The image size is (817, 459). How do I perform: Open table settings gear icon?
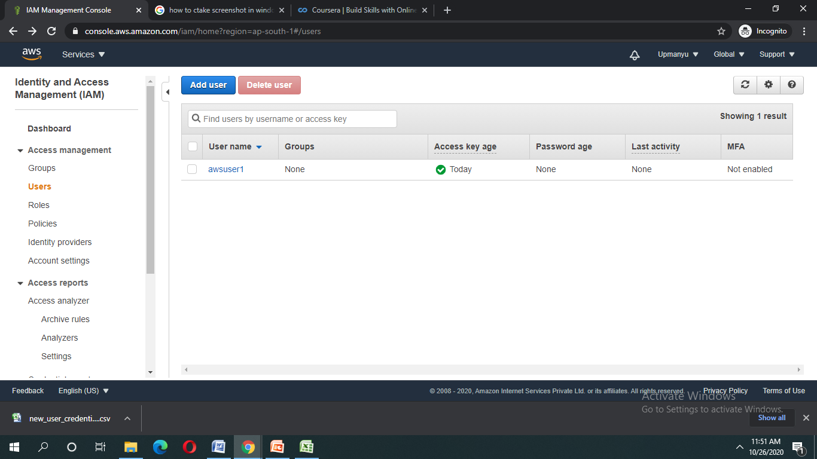click(x=769, y=85)
